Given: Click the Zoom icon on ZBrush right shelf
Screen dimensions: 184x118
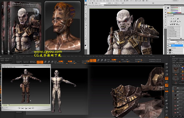Looking at the screenshot, I should (x=167, y=68).
